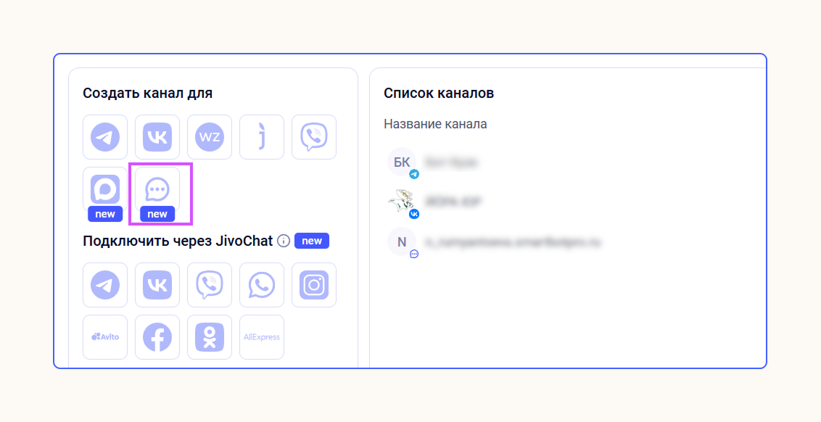Screen dimensions: 821x422
Task: Connect WhatsApp through JivoChat
Action: point(262,285)
